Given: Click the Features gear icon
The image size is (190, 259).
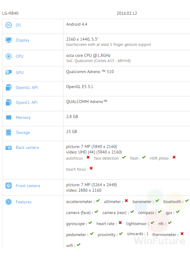Looking at the screenshot, I should point(9,202).
